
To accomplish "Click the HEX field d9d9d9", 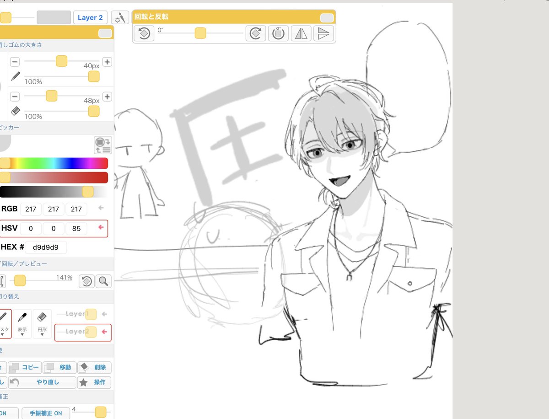I will pos(46,247).
